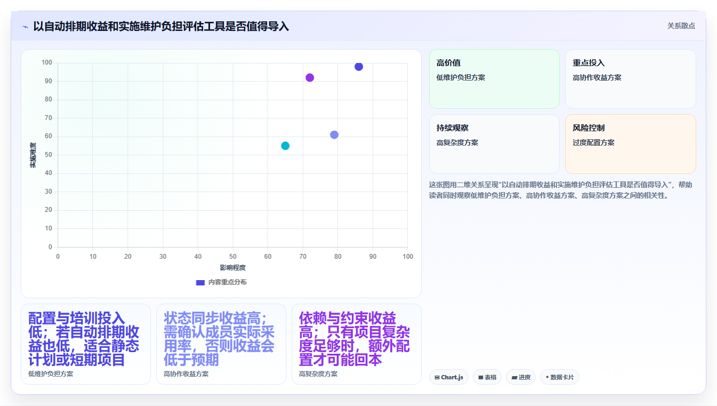Click 过度配置方案 text in 风险控制 card
The width and height of the screenshot is (717, 406).
pyautogui.click(x=594, y=142)
